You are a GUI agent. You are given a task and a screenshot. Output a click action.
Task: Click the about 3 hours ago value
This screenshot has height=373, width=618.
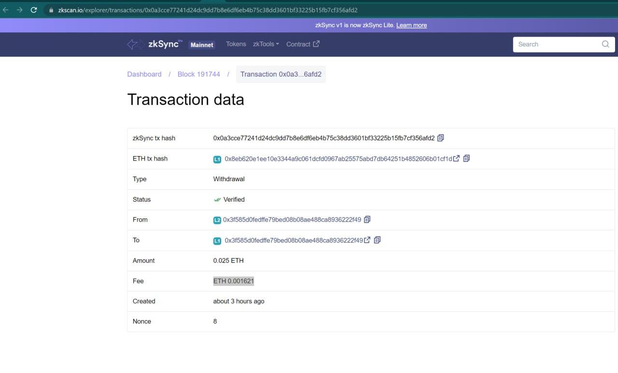[239, 301]
